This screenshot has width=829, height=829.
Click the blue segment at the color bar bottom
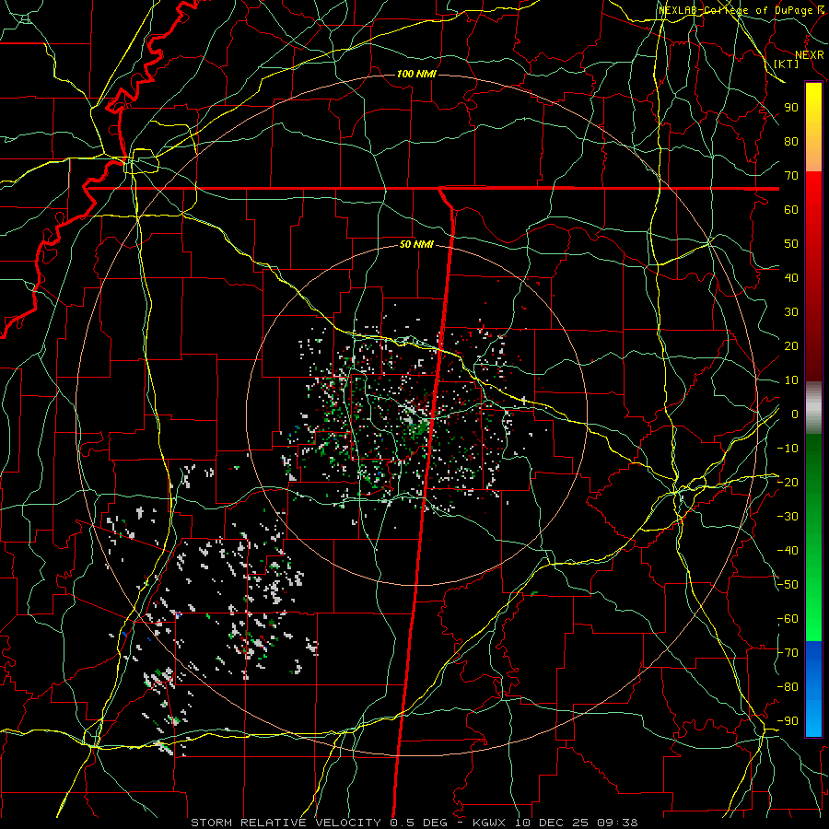click(813, 689)
